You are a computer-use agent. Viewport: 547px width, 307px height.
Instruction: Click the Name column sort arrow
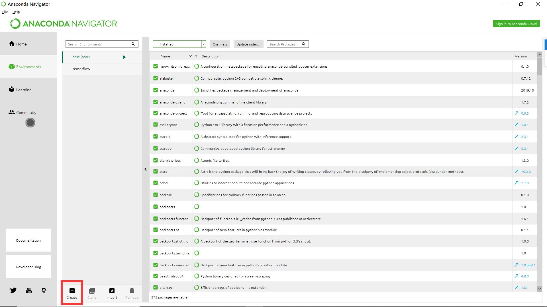(190, 56)
